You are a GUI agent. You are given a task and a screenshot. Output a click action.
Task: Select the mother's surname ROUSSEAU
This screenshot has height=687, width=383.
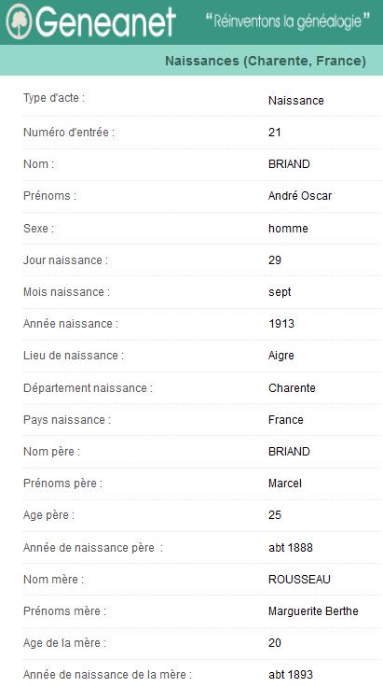tap(299, 580)
